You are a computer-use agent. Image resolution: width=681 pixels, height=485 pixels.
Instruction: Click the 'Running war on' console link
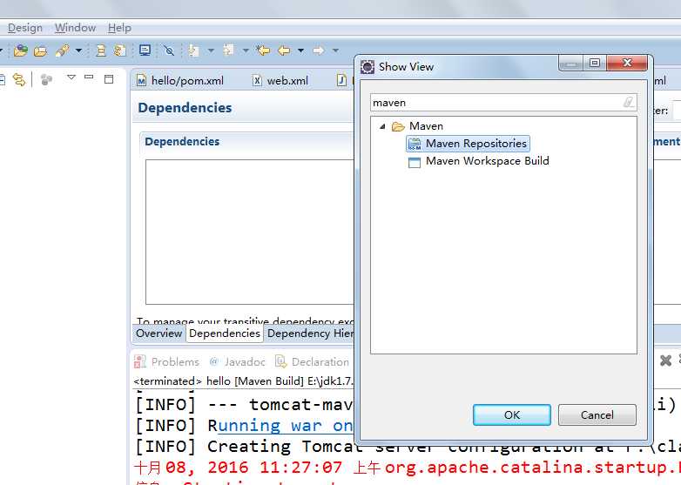[285, 426]
